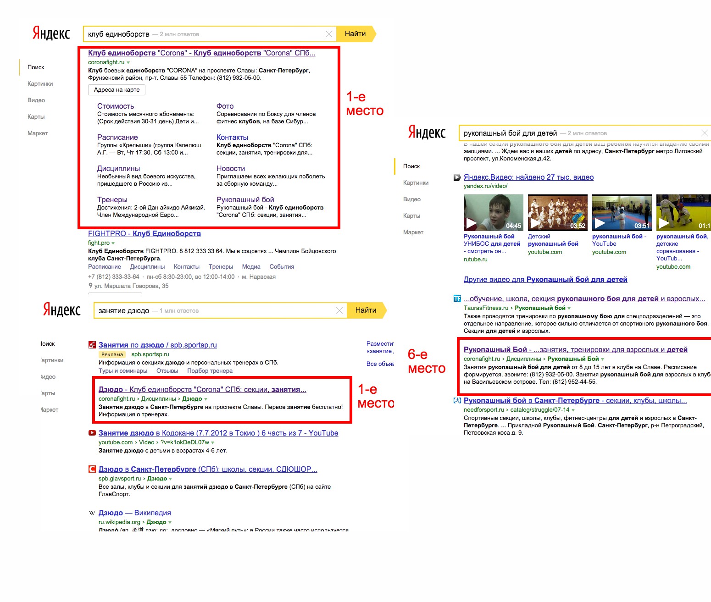Open the arrow after 'spb.glavsport.ru › Дзюдо'
711x602 pixels.
tap(170, 479)
